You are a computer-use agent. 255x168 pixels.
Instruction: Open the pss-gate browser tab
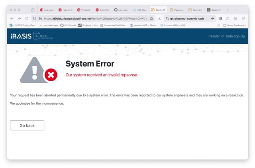pos(47,10)
